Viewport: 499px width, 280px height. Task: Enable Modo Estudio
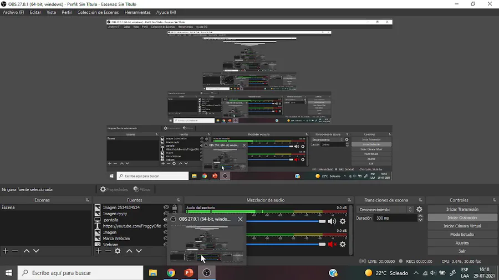(x=462, y=234)
